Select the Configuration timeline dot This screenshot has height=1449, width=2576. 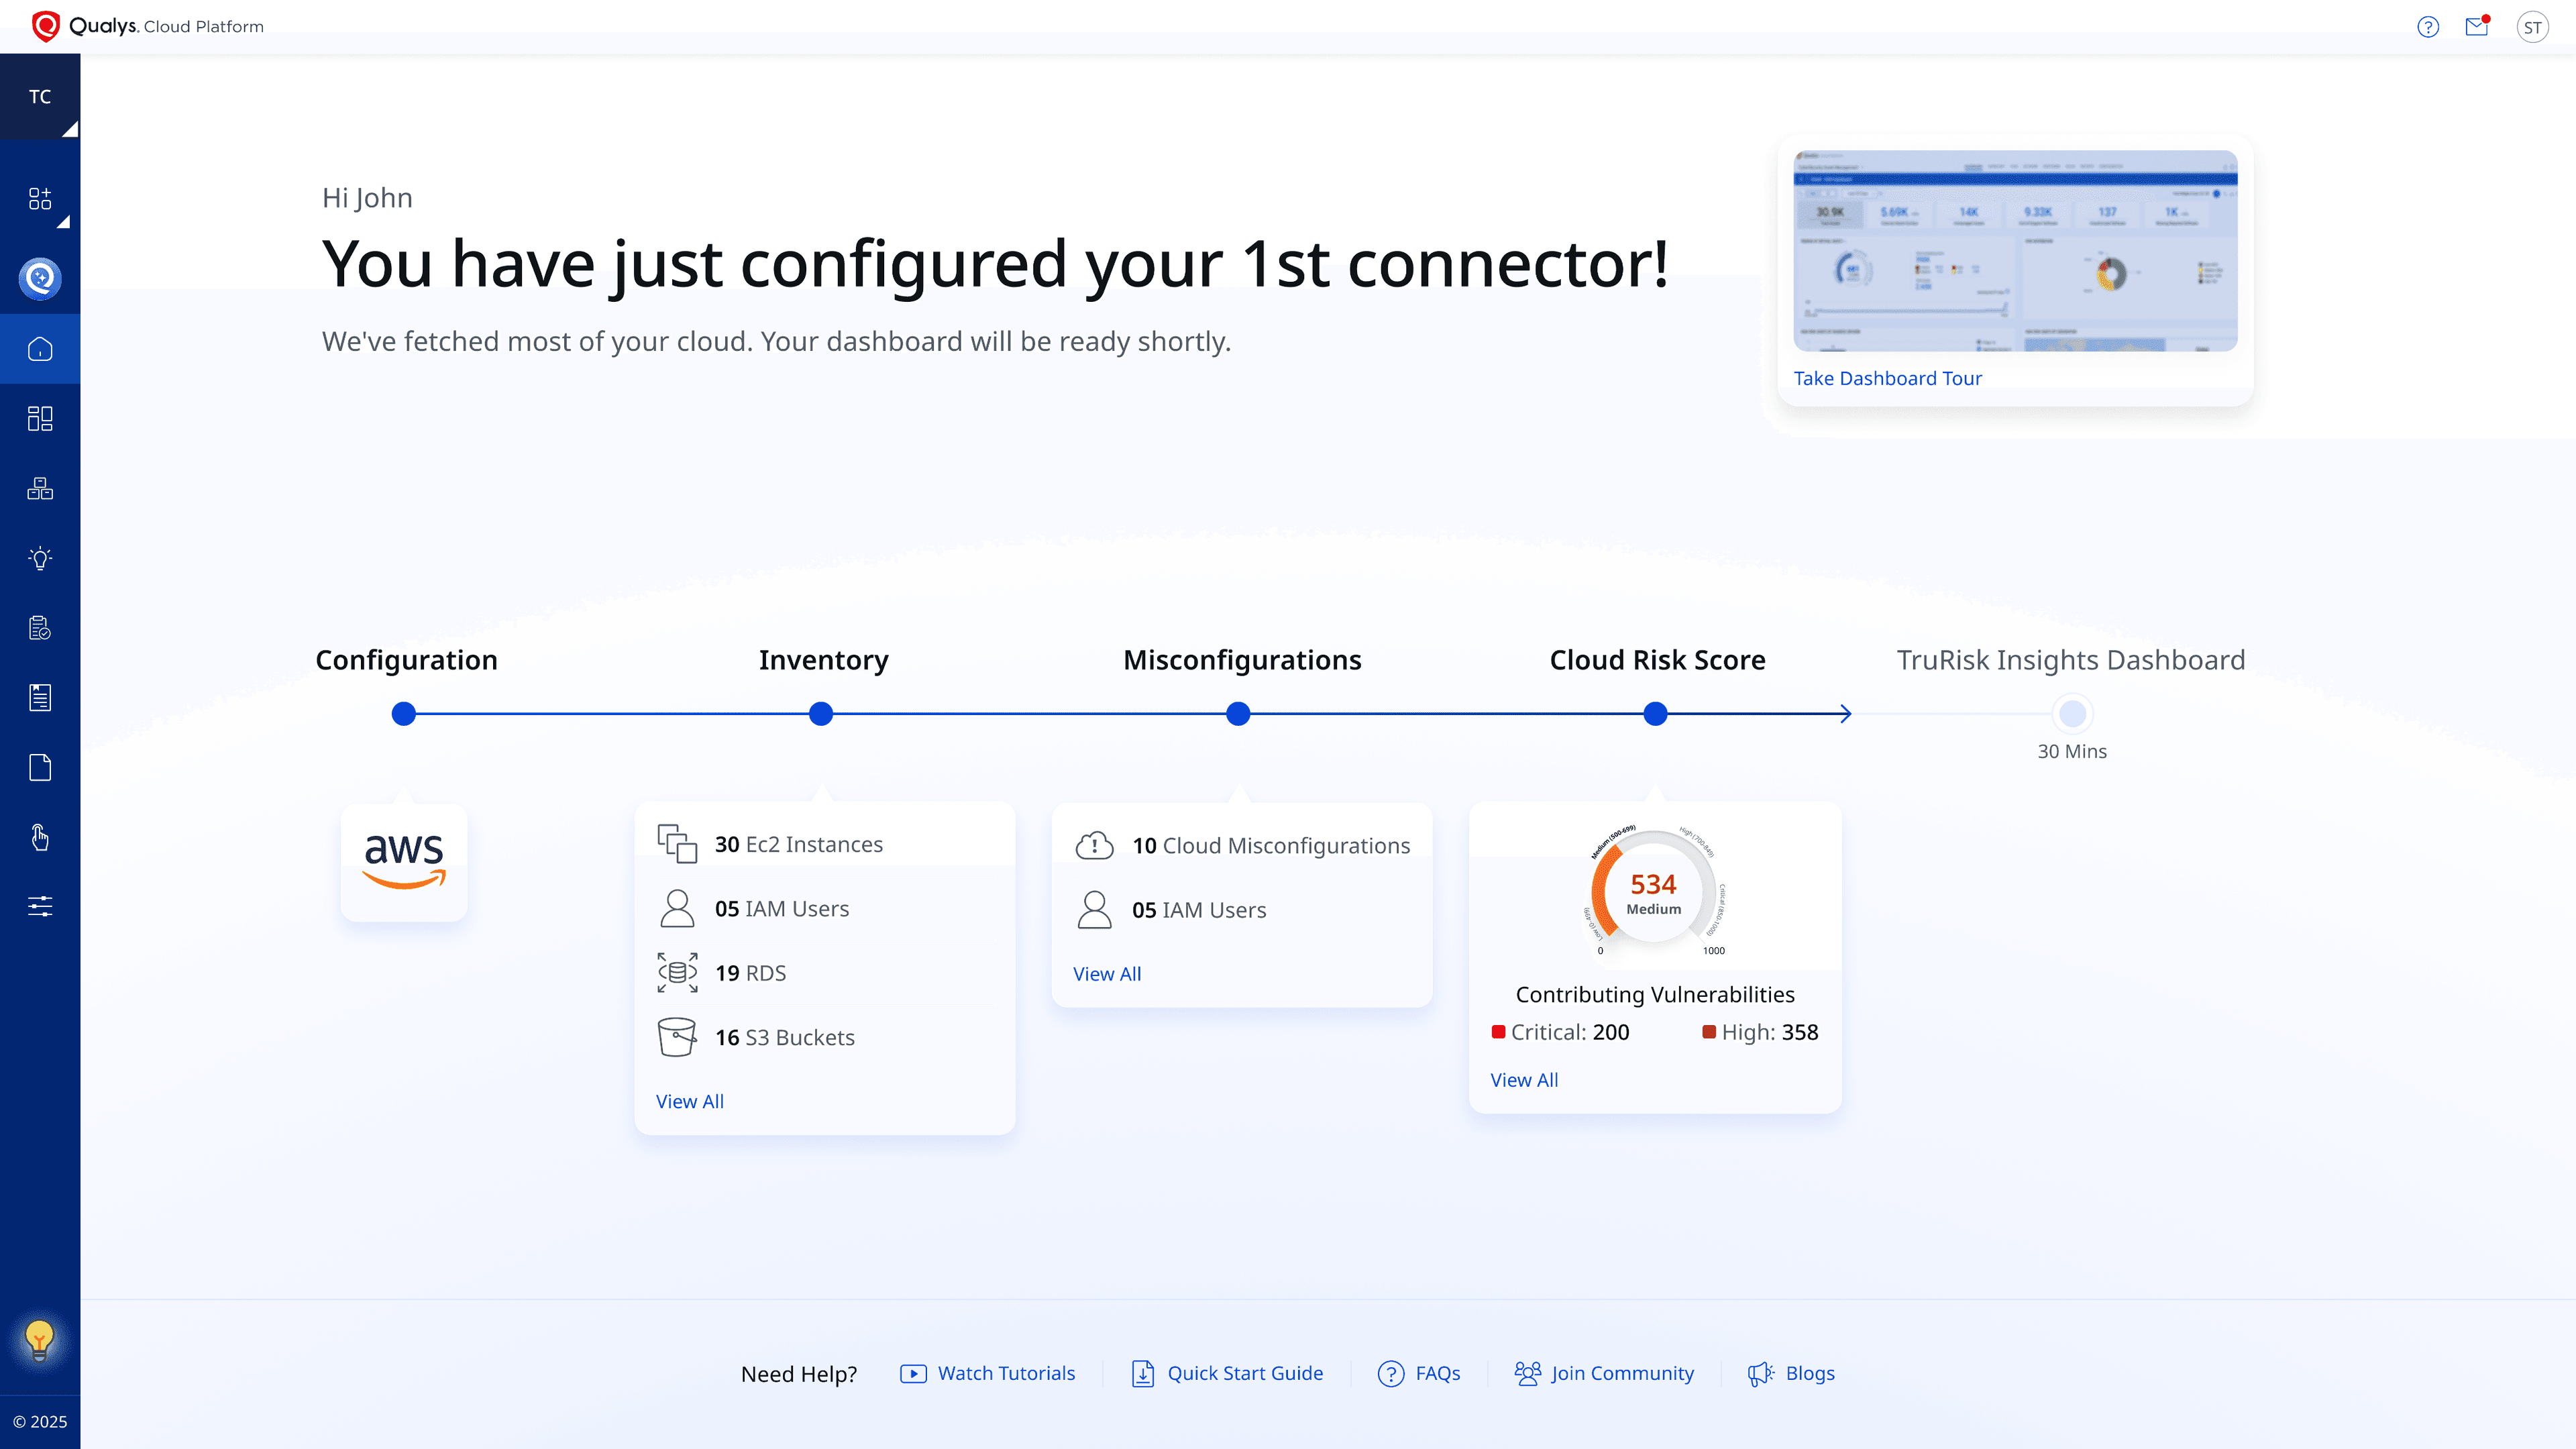[x=403, y=714]
